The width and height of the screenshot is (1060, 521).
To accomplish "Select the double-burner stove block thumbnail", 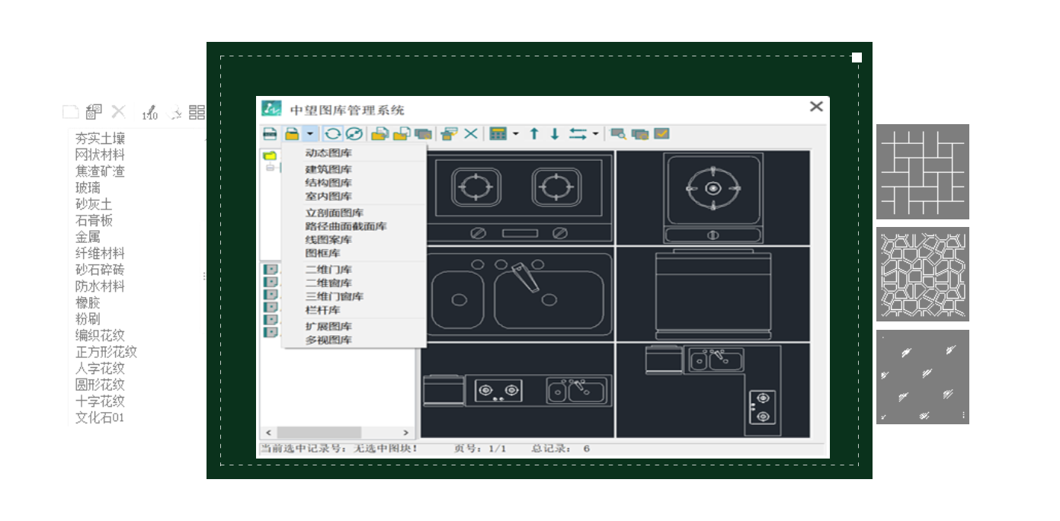I will point(518,197).
